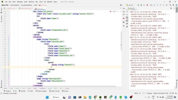
Task: Open Git history clock icon
Action: [x=164, y=5]
